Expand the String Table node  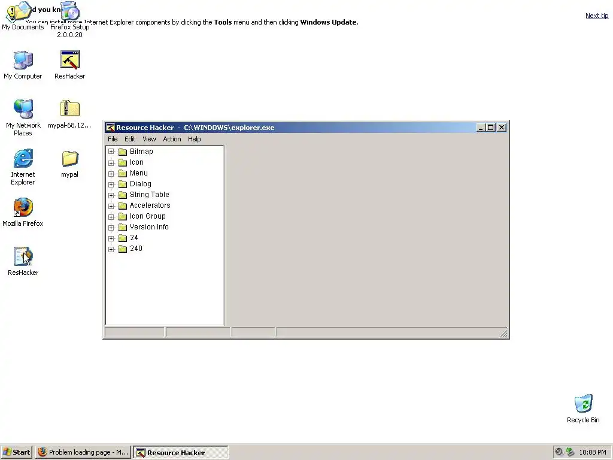point(111,195)
